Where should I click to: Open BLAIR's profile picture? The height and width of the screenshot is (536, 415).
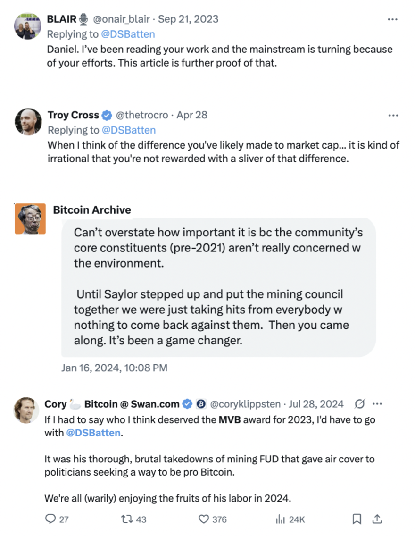point(27,26)
